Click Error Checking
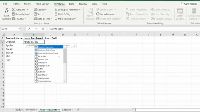 click(160, 14)
